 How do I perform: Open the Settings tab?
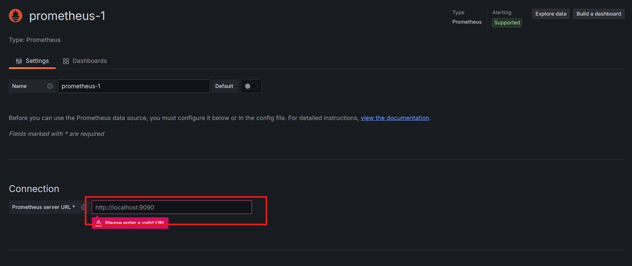tap(32, 61)
